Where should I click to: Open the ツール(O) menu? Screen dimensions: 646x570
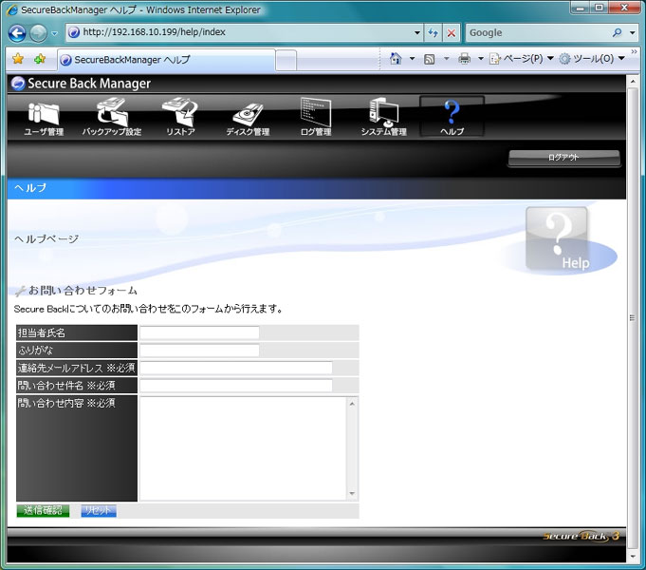(x=592, y=59)
